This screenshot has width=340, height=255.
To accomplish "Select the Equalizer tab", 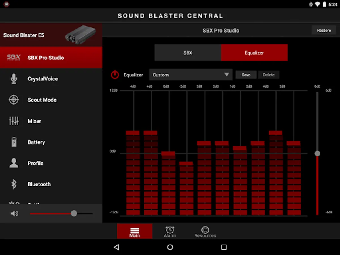I will click(254, 53).
